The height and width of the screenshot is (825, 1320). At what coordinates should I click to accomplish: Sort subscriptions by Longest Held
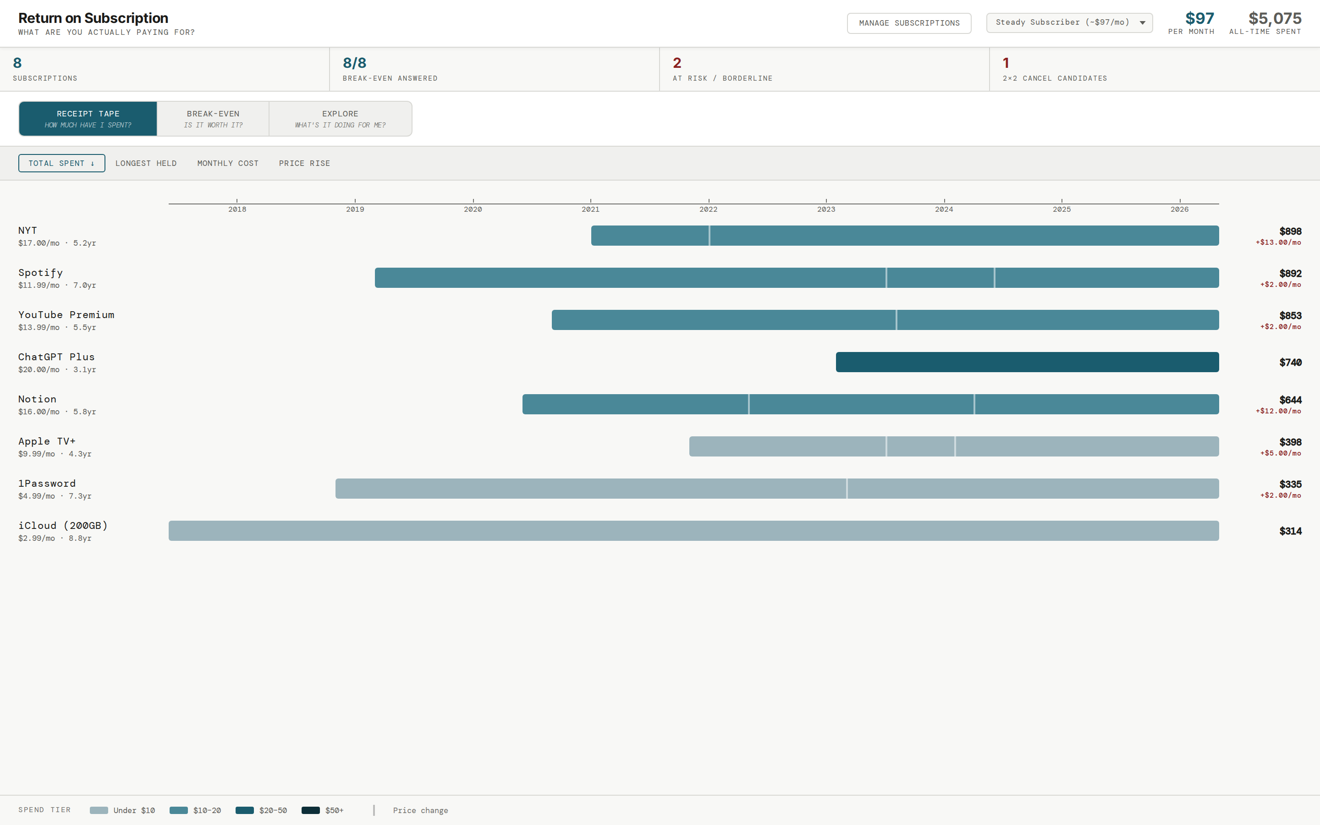tap(146, 163)
